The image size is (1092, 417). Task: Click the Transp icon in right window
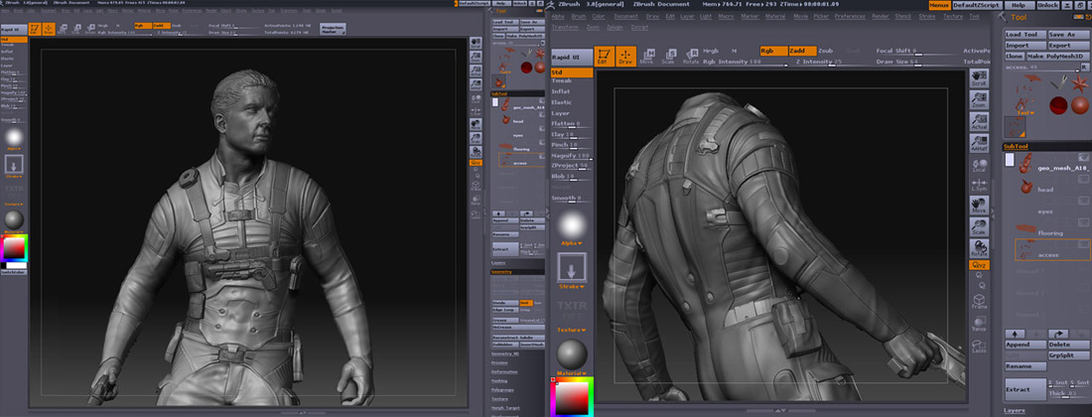pos(980,324)
